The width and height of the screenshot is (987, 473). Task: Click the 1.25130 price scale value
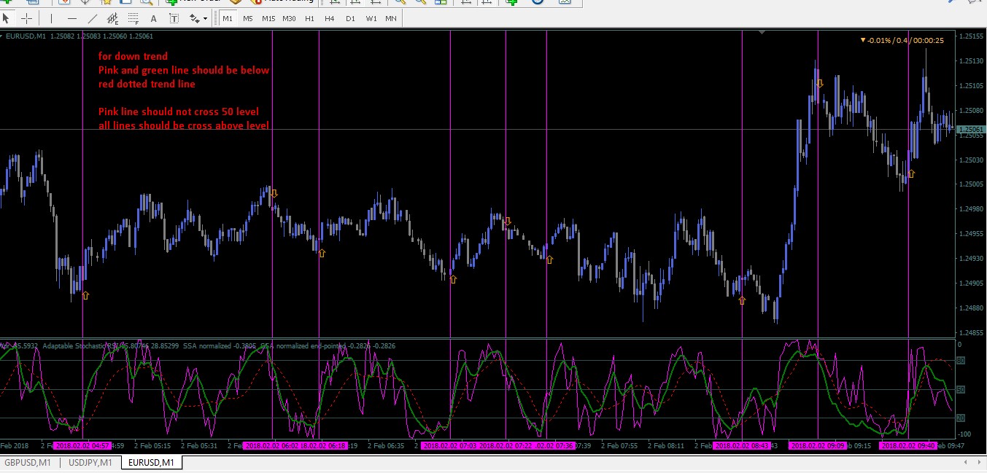pos(971,61)
